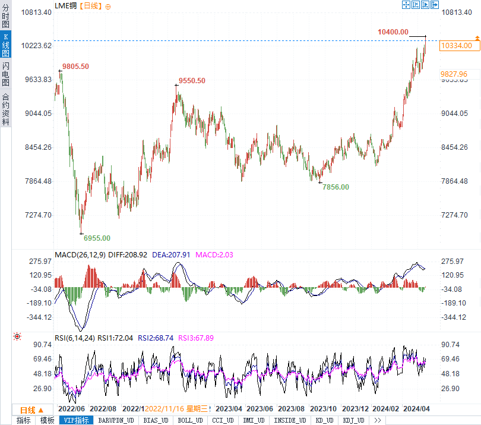Click the left axis 7274.70 price label
Viewport: 481px width, 425px height.
point(38,215)
